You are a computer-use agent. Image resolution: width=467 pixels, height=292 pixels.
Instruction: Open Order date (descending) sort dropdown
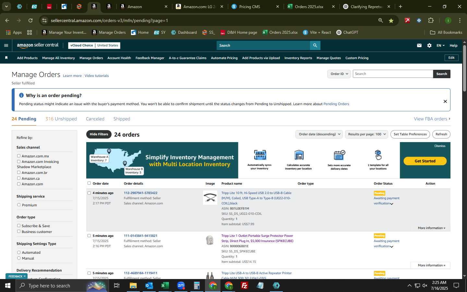click(x=319, y=134)
